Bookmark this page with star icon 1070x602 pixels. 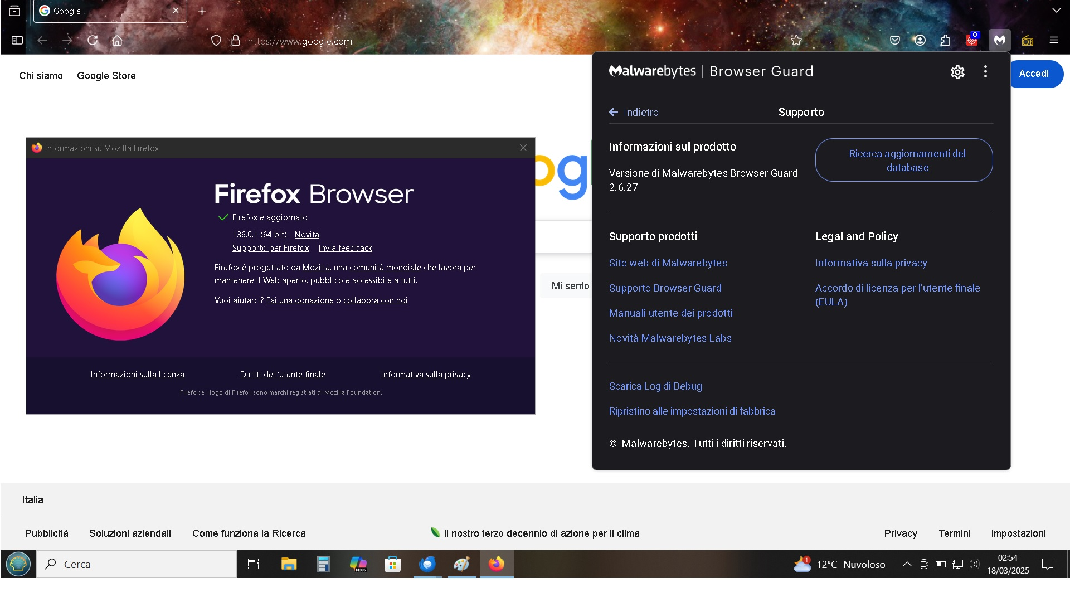coord(796,40)
